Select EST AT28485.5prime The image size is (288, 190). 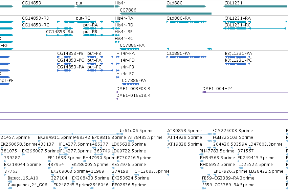[145, 138]
